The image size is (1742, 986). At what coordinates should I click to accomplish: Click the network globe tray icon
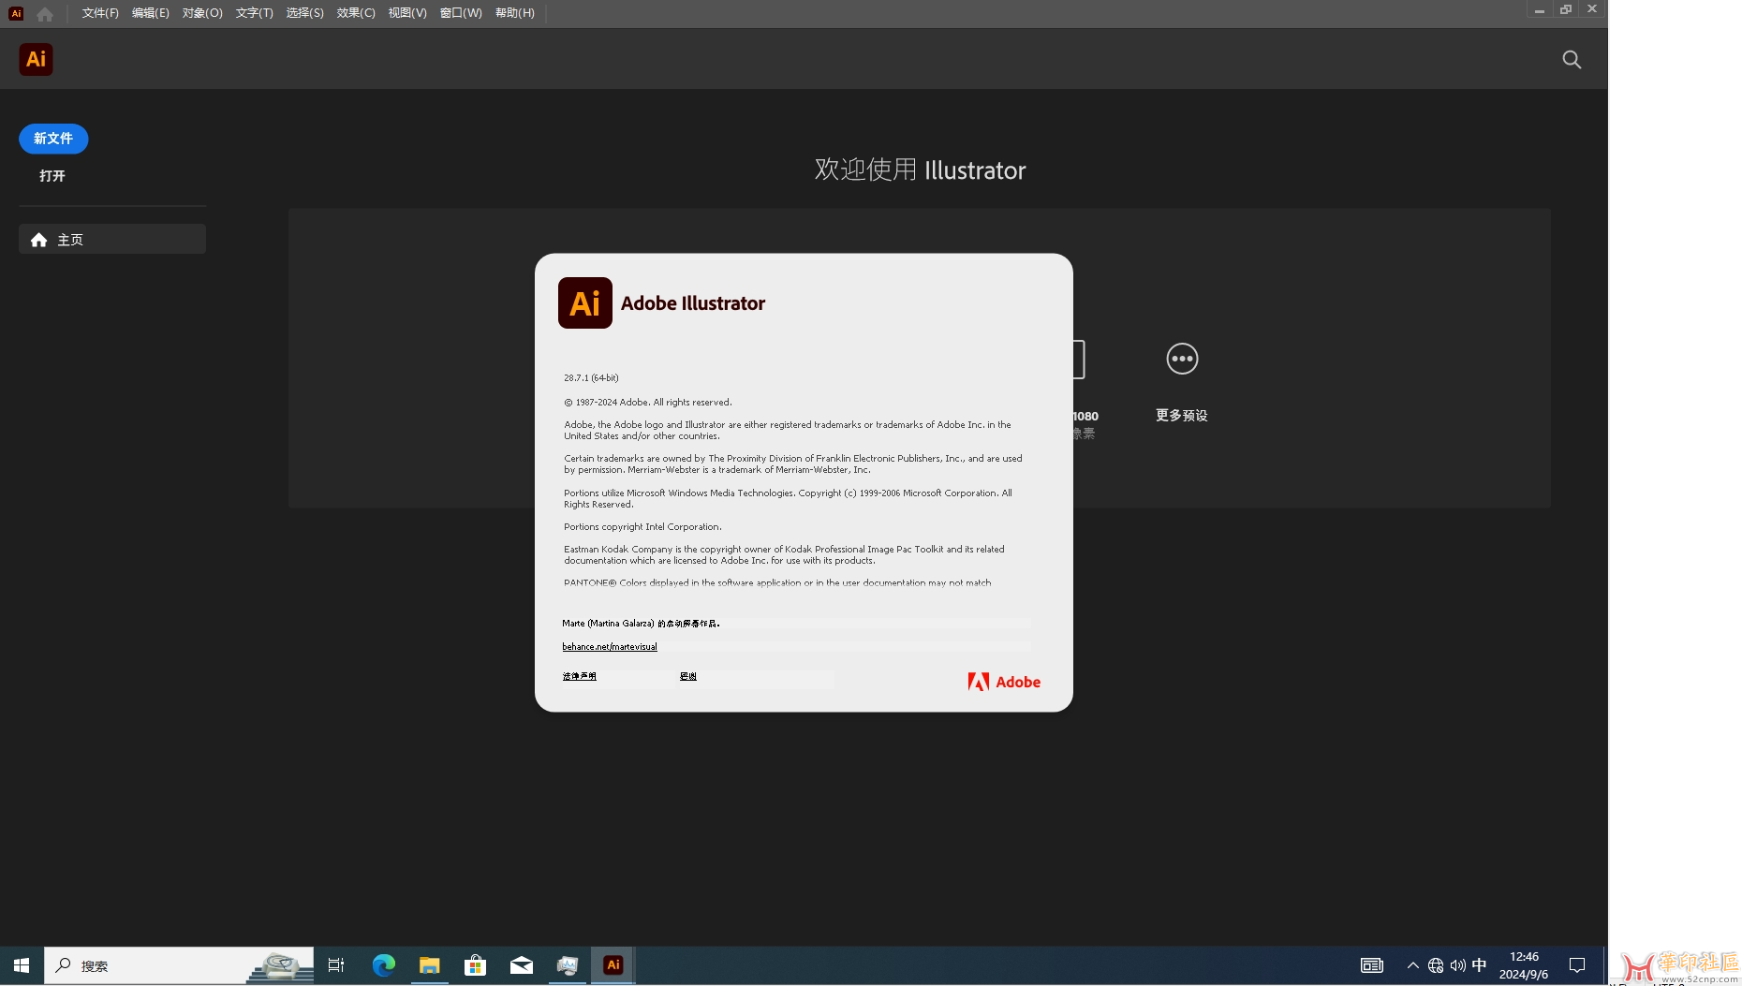(x=1436, y=965)
